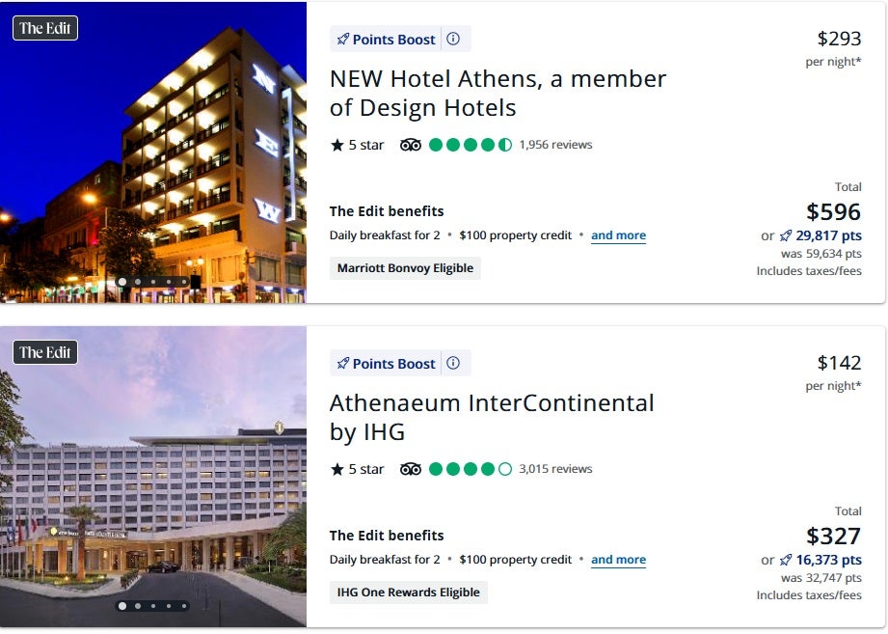Open 'and more' benefits for Athenaeum InterContinental

pyautogui.click(x=618, y=560)
